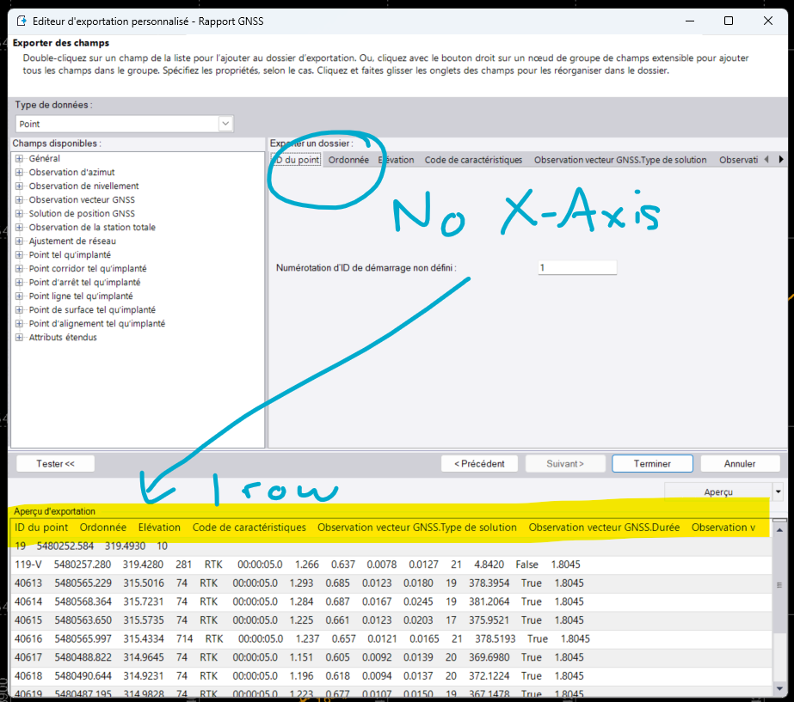Expand Observation de la station totale

coord(19,228)
